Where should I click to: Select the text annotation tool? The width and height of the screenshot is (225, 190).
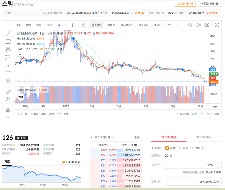pos(8,73)
